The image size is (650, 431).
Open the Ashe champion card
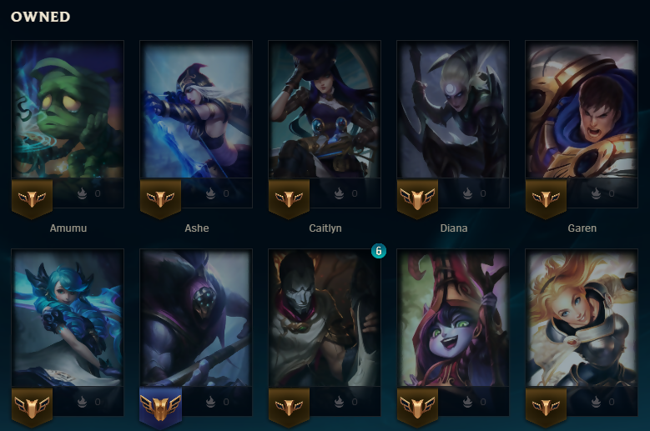(196, 110)
